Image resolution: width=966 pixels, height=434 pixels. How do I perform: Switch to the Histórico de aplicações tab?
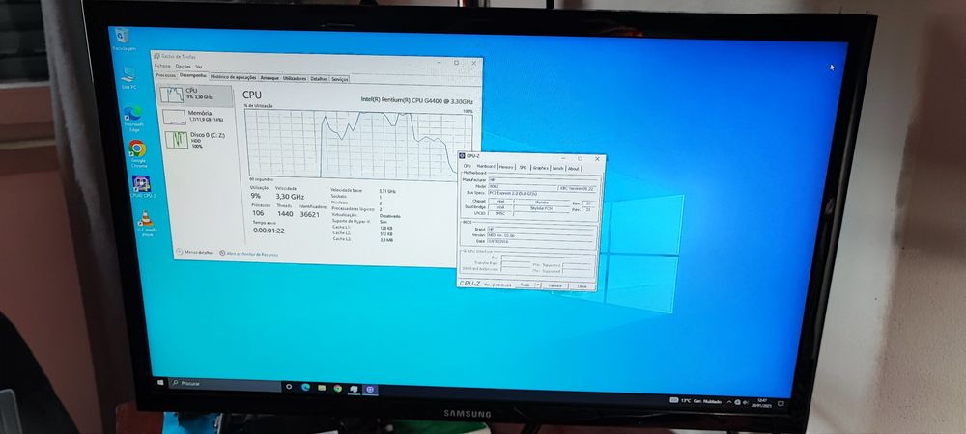(234, 77)
